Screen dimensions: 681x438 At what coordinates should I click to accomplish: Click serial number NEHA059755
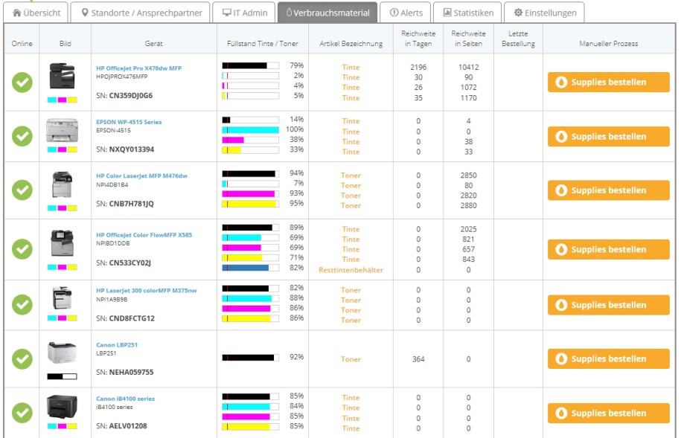[131, 372]
